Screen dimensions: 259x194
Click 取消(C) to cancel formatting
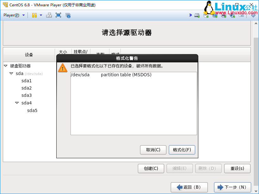click(x=153, y=150)
